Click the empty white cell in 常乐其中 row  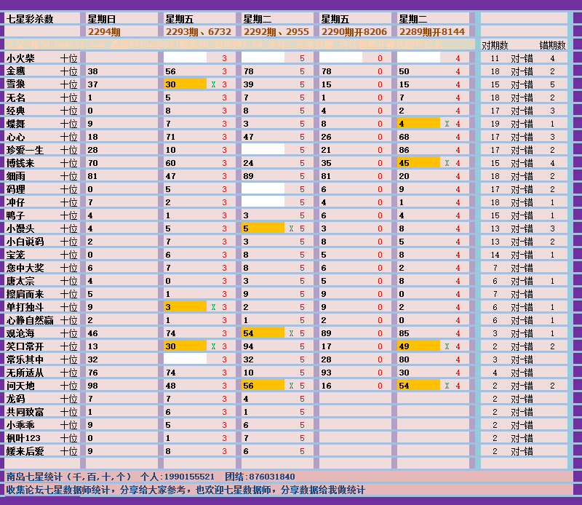point(185,359)
